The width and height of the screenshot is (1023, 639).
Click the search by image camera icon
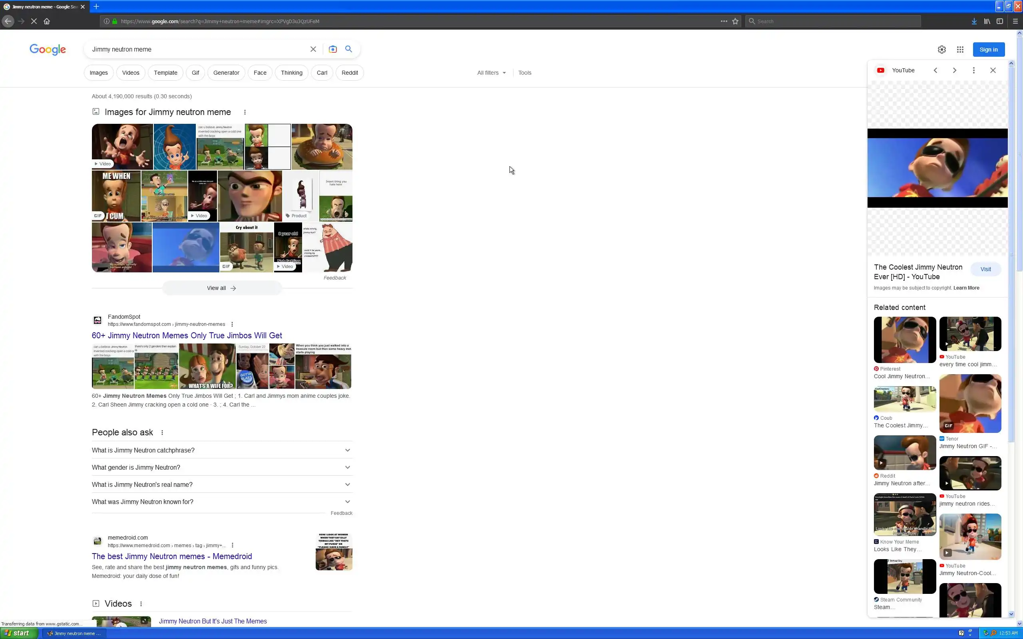tap(333, 50)
